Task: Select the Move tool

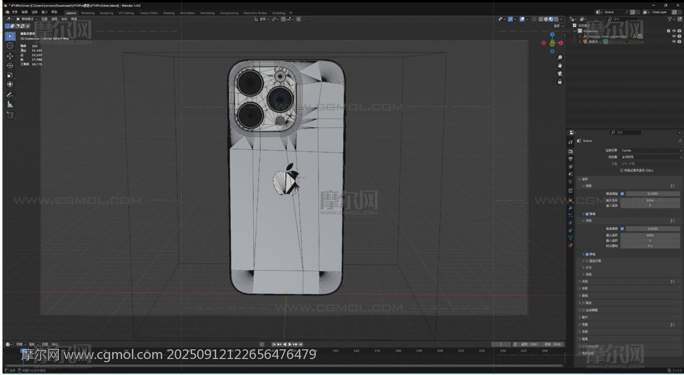Action: pos(10,56)
